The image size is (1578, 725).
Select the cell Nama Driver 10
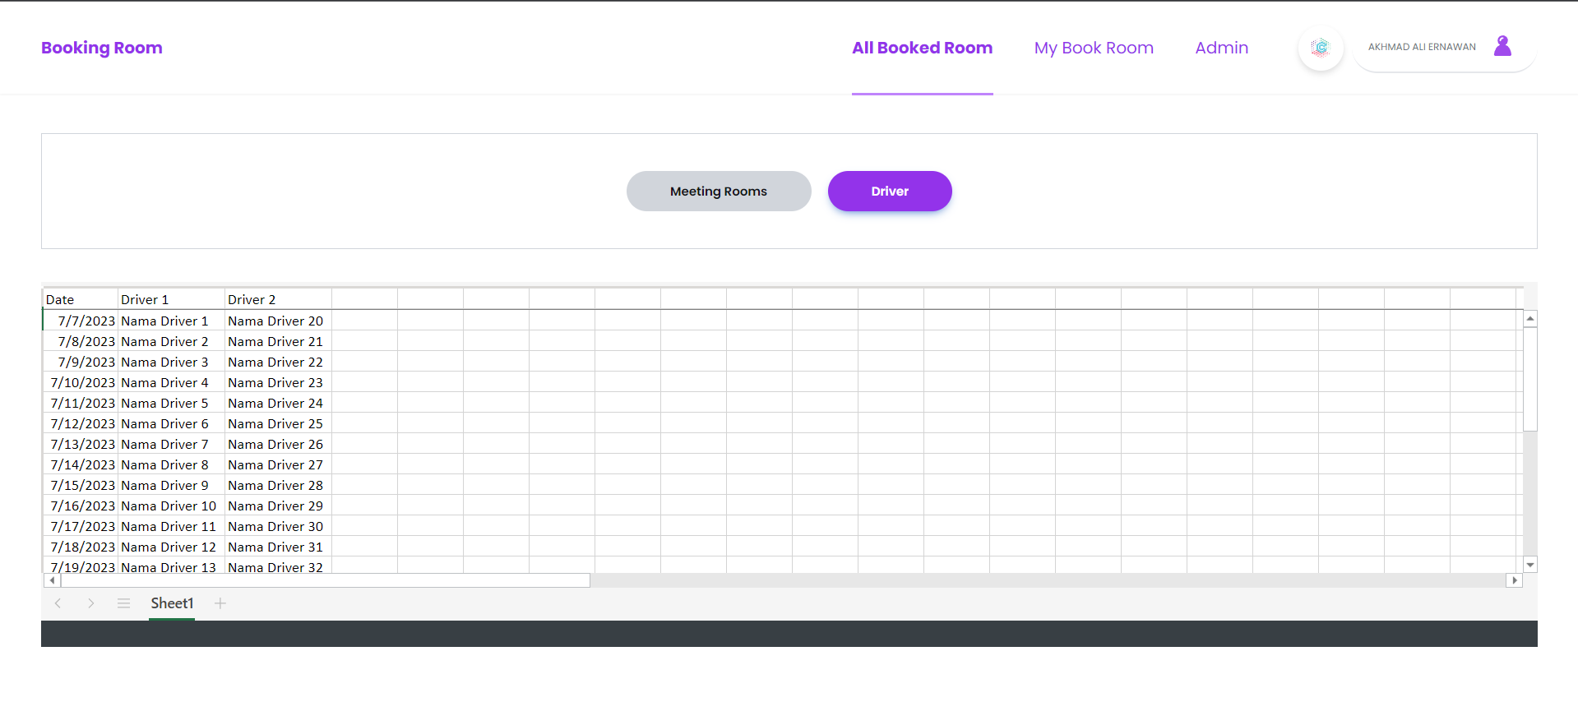pos(171,506)
